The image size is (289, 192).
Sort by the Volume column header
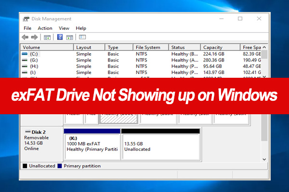(47, 47)
